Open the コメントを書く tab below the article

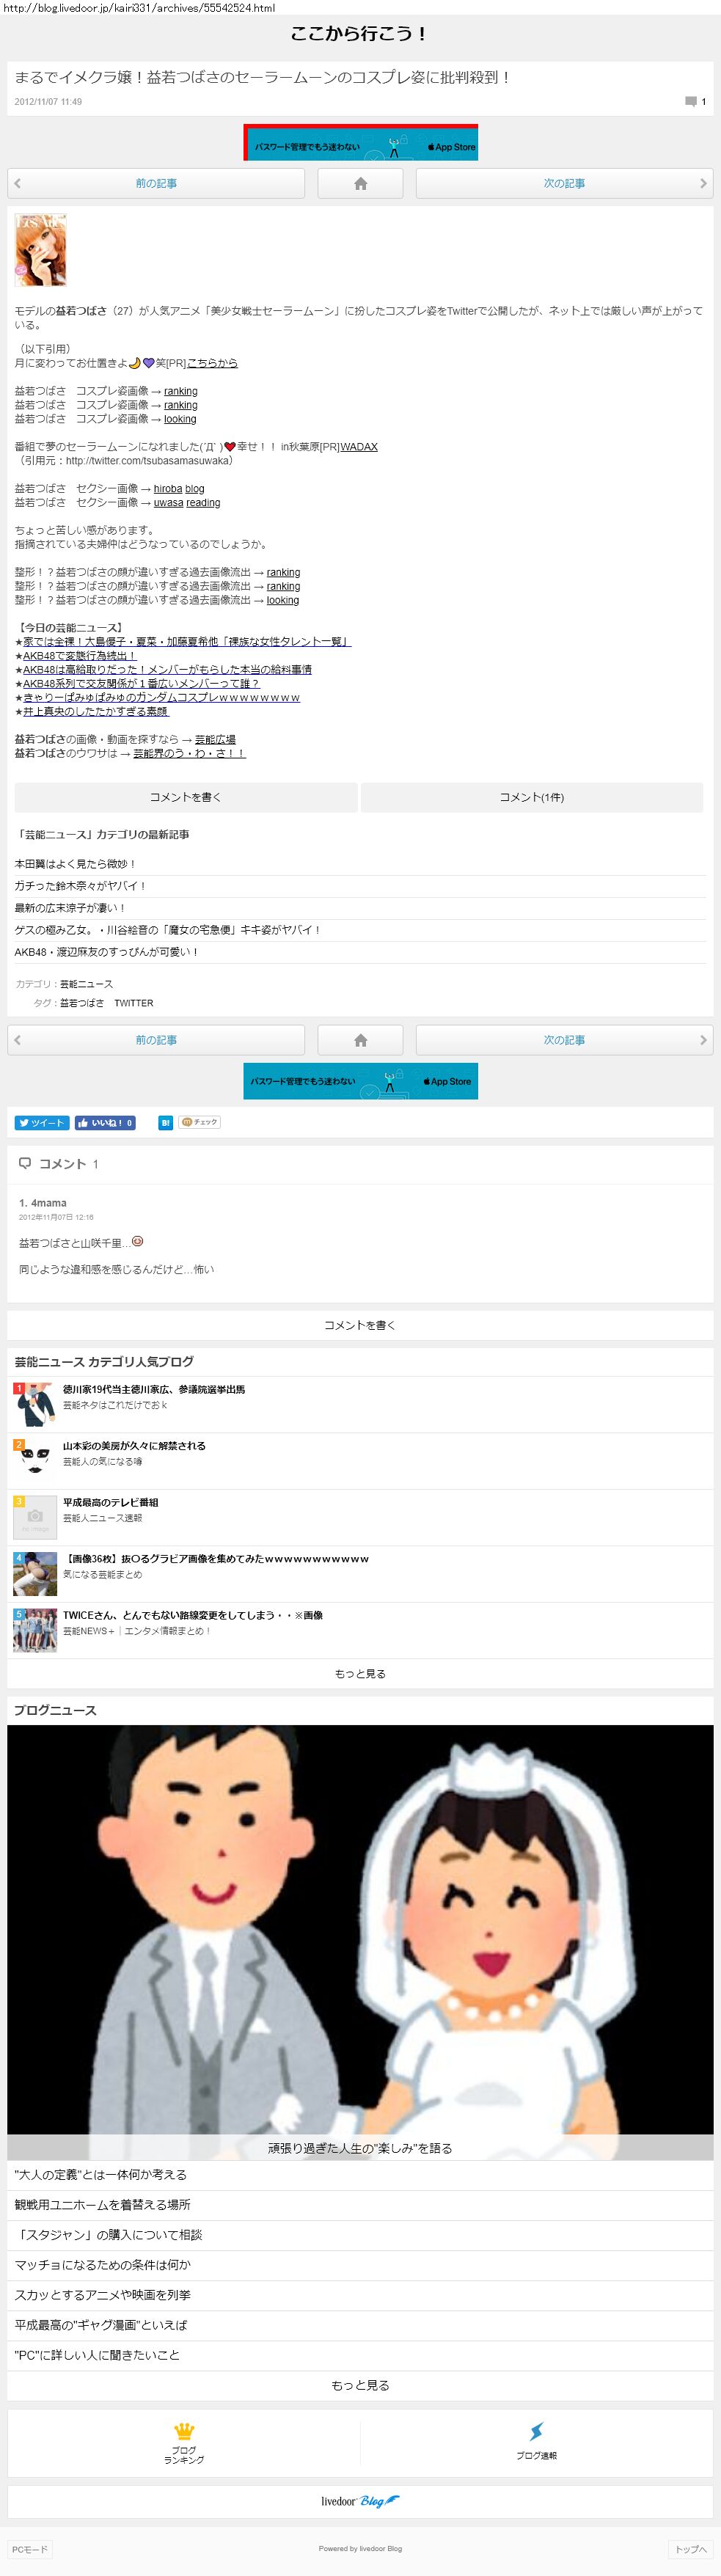tap(186, 797)
